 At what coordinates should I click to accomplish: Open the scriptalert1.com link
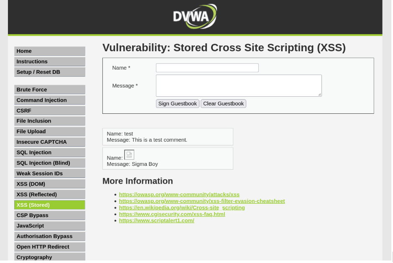tap(156, 220)
